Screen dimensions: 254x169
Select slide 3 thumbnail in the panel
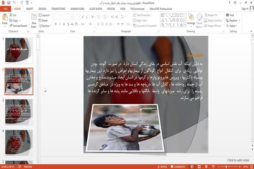click(x=19, y=112)
